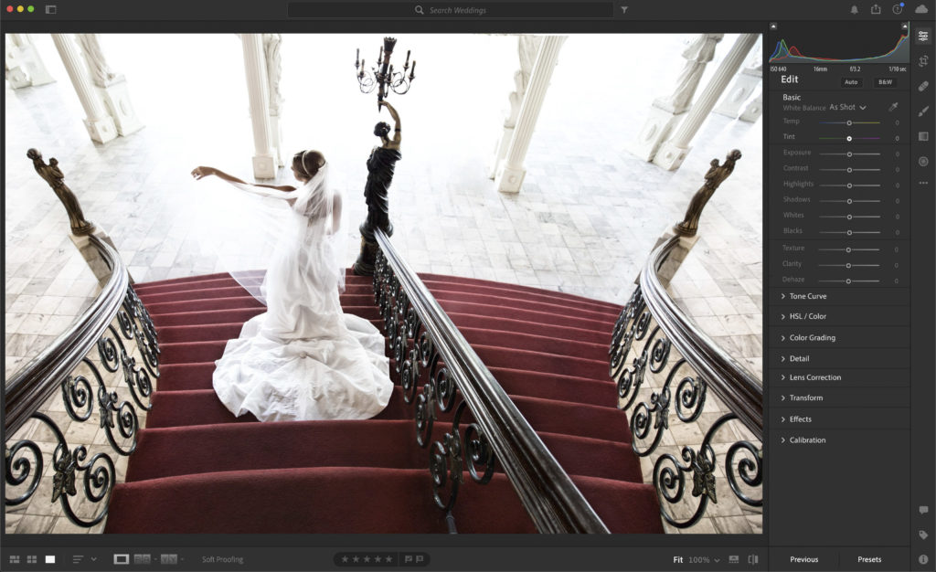The height and width of the screenshot is (572, 936).
Task: Pick the White Balance eyedropper
Action: click(893, 107)
